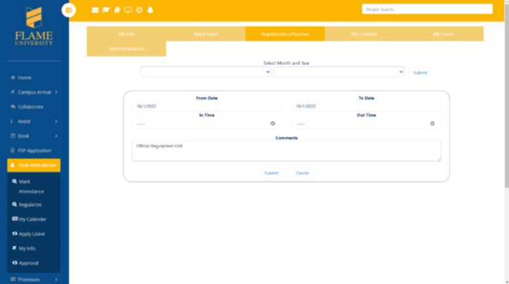Expand the Campus Arrival sidebar menu

pyautogui.click(x=34, y=92)
